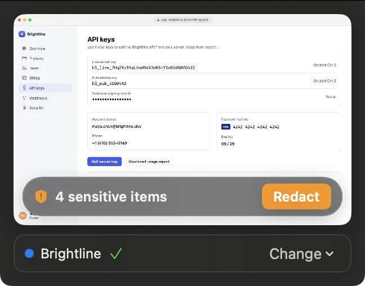Click the Overview grid icon

tap(24, 48)
